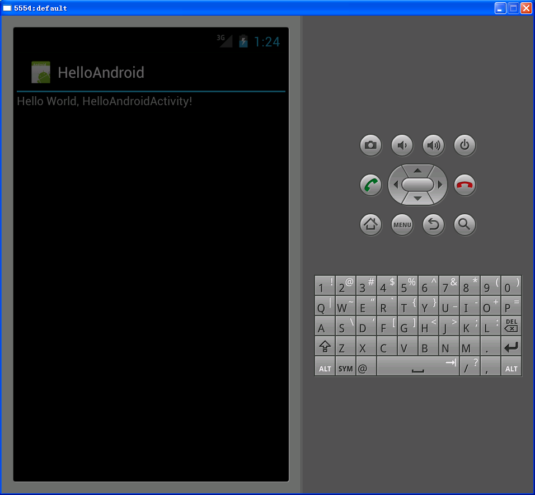Click the D-pad right arrow
The width and height of the screenshot is (535, 495).
(440, 185)
